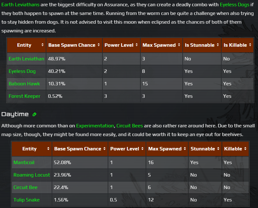This screenshot has height=208, width=258.
Task: Open the Experimentation link in the paragraph
Action: click(95, 126)
